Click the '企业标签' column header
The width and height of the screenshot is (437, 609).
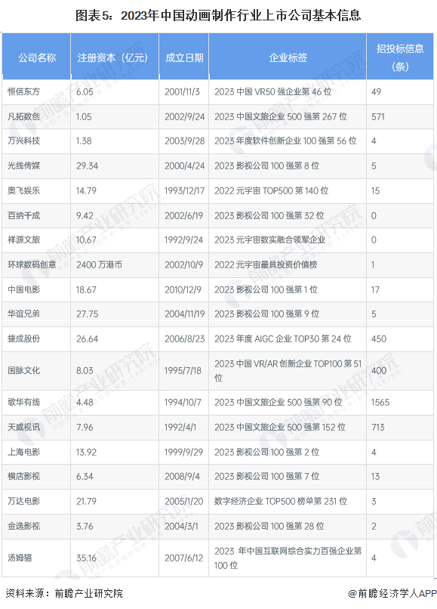coord(288,58)
